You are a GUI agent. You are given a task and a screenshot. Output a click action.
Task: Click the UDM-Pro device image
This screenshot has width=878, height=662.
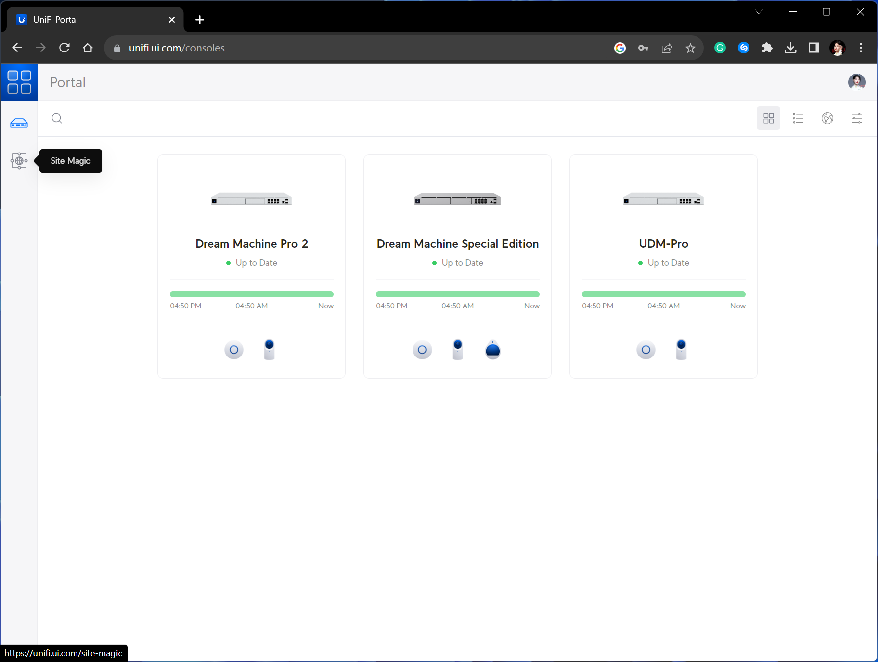664,200
